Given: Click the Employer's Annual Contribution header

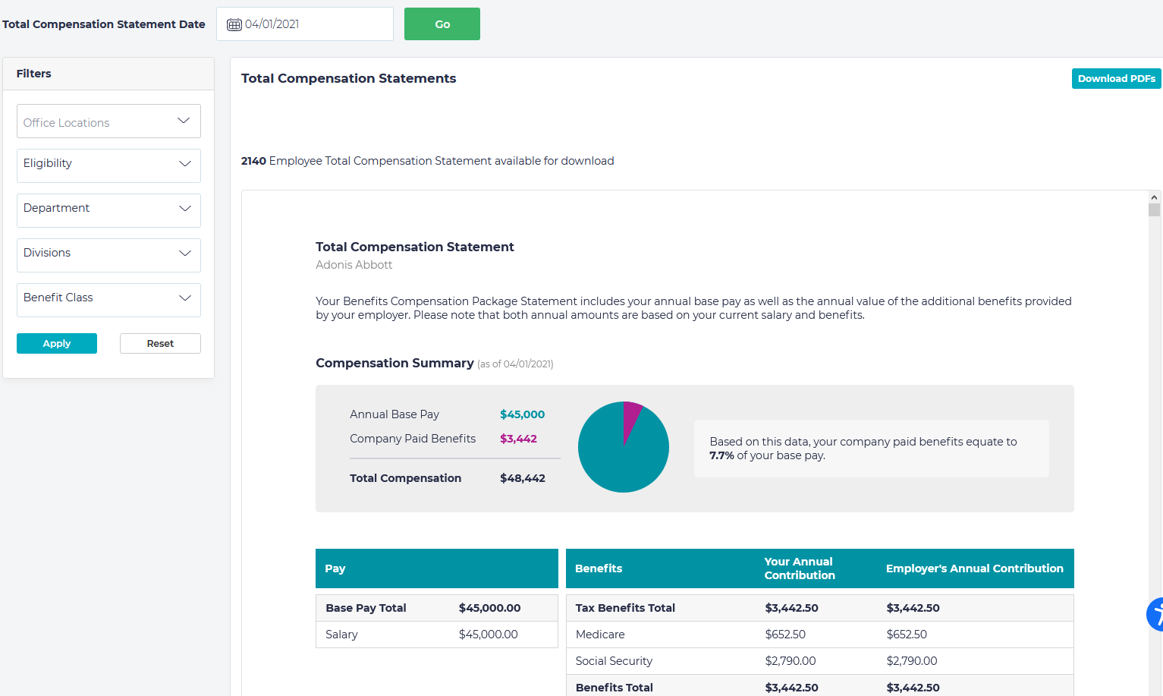Looking at the screenshot, I should tap(974, 568).
